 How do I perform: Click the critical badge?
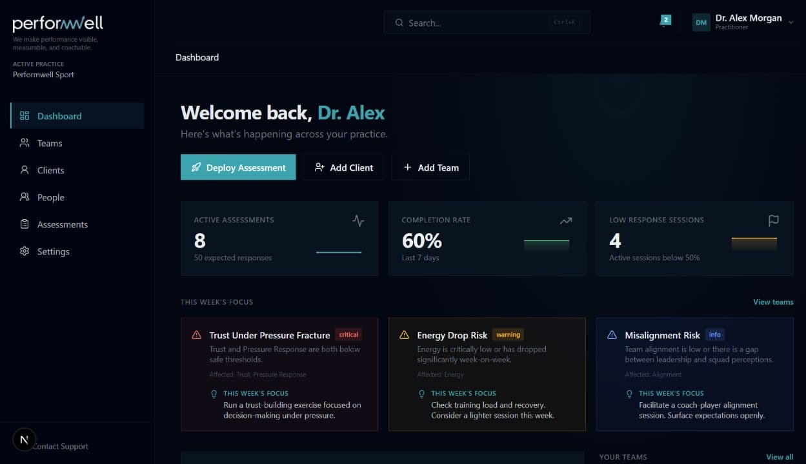click(x=348, y=334)
